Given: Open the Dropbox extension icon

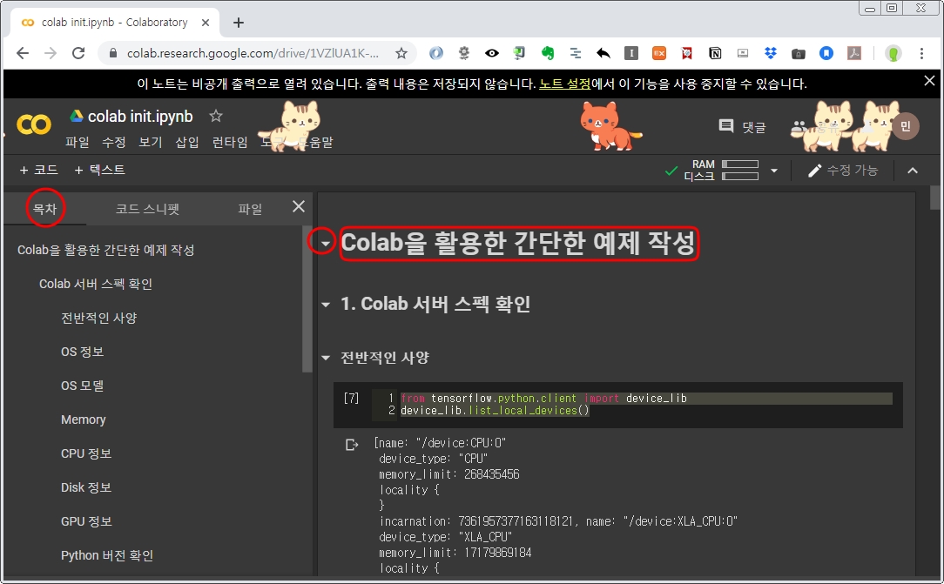Looking at the screenshot, I should 770,53.
